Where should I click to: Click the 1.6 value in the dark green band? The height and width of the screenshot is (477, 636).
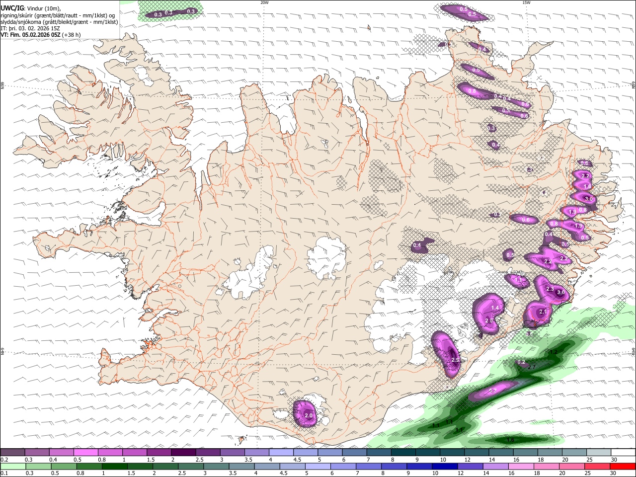(x=510, y=440)
